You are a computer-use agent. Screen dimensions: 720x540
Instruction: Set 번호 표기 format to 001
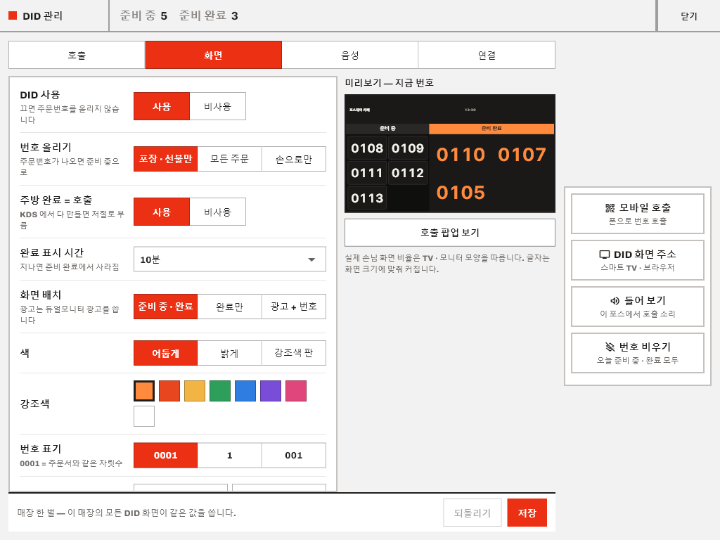294,455
